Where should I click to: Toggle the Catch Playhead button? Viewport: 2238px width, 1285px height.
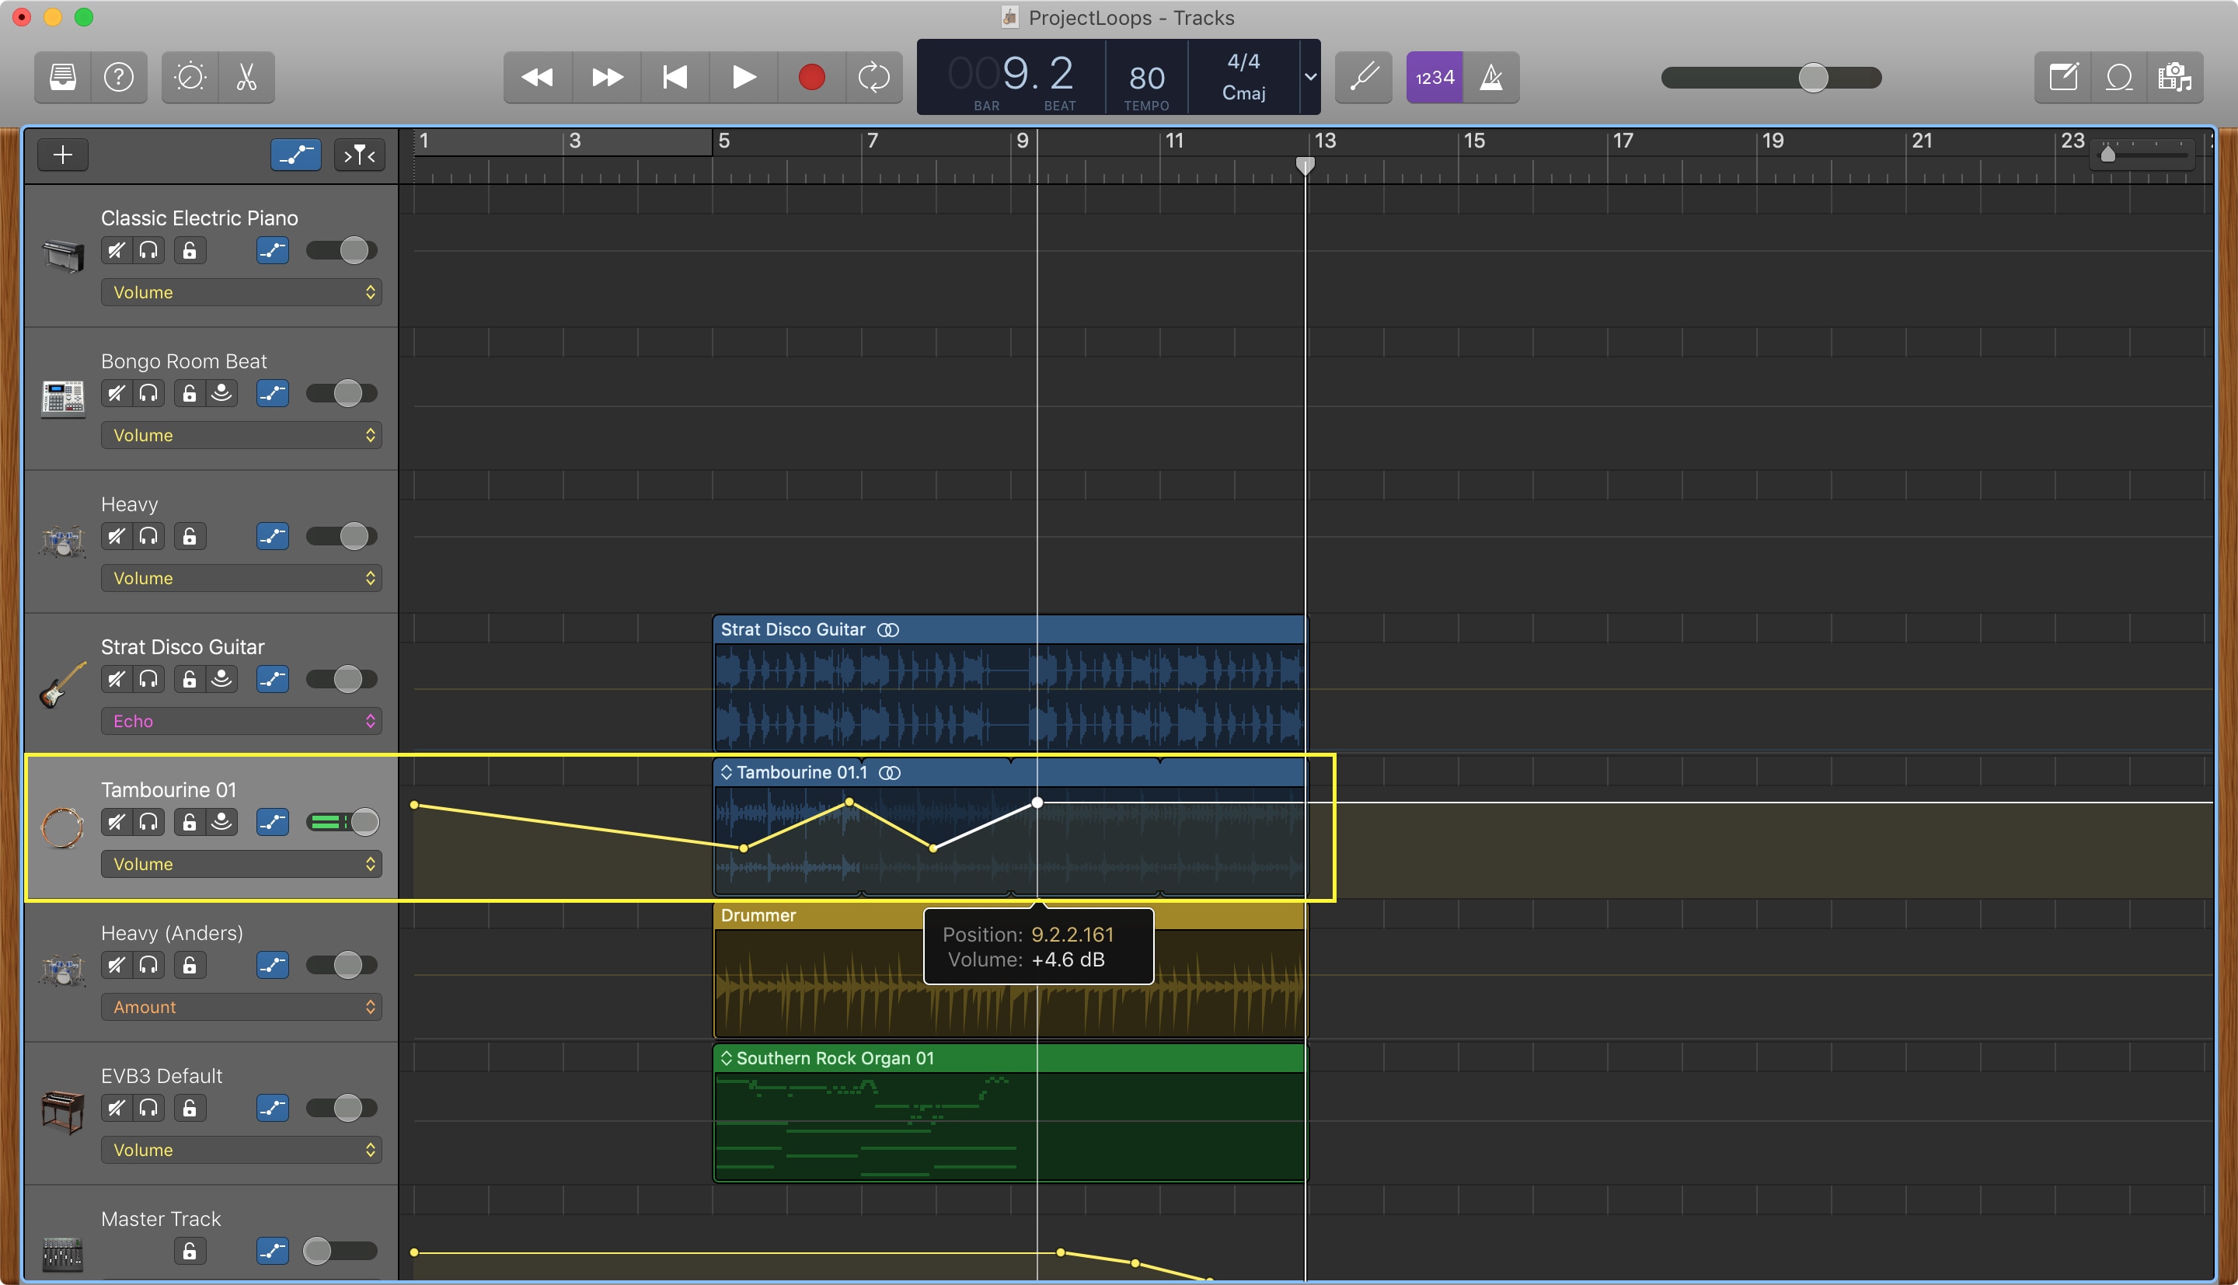tap(360, 155)
